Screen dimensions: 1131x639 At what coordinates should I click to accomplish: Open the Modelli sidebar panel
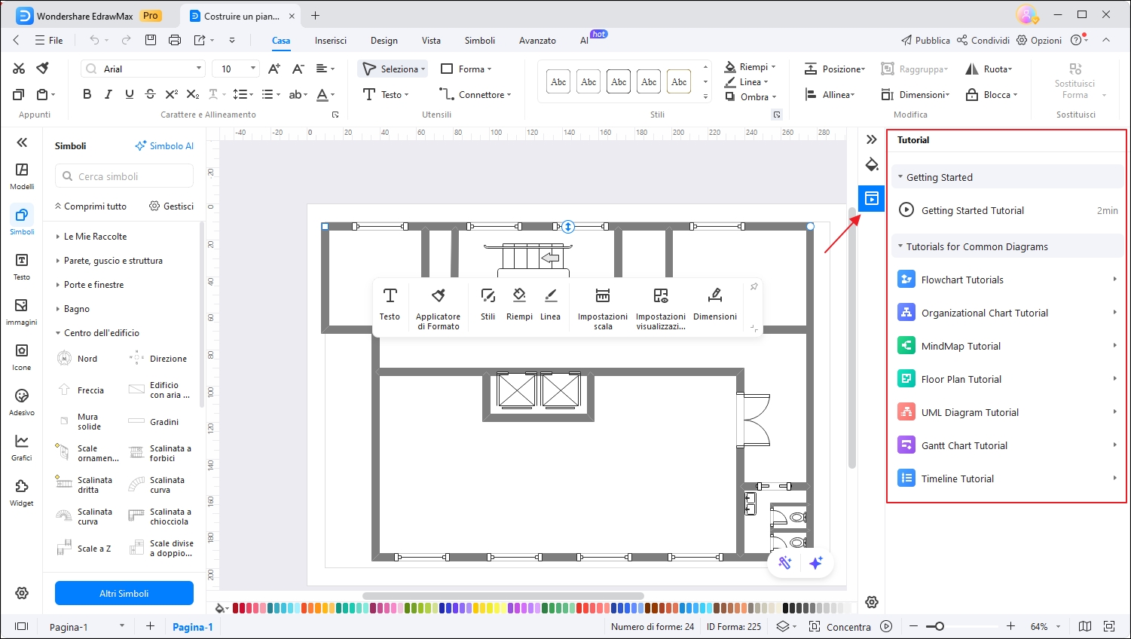click(x=22, y=176)
